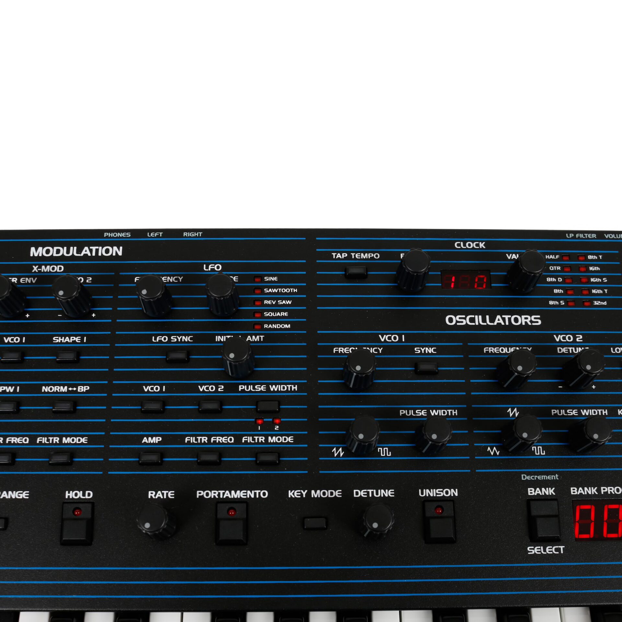Click the LFO RANDOM shape LED
Screen dimensions: 622x622
(258, 326)
